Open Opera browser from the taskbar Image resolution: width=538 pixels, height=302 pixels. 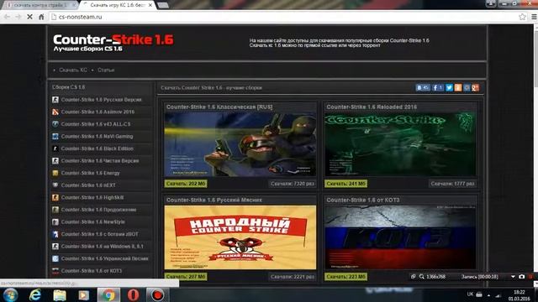[133, 294]
